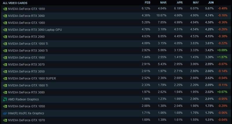Click the 10.67% March value for RTX 3060
This screenshot has height=124, width=232.
tap(162, 15)
